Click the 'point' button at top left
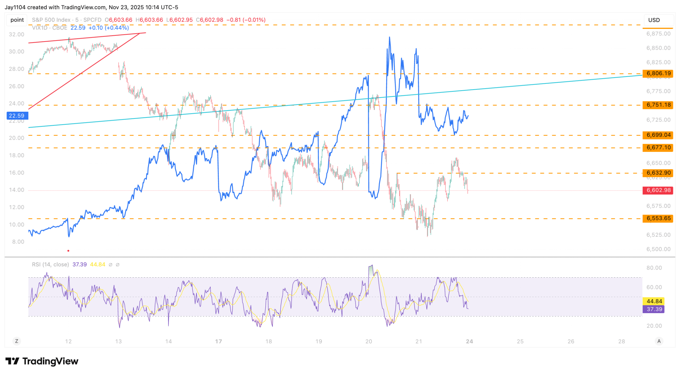This screenshot has width=680, height=375. coord(17,20)
